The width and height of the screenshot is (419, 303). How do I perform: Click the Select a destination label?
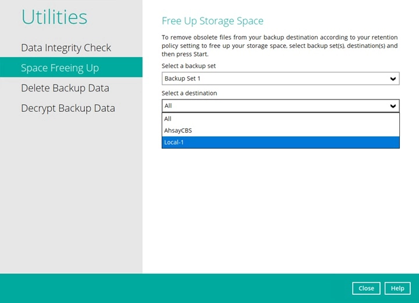pyautogui.click(x=190, y=93)
